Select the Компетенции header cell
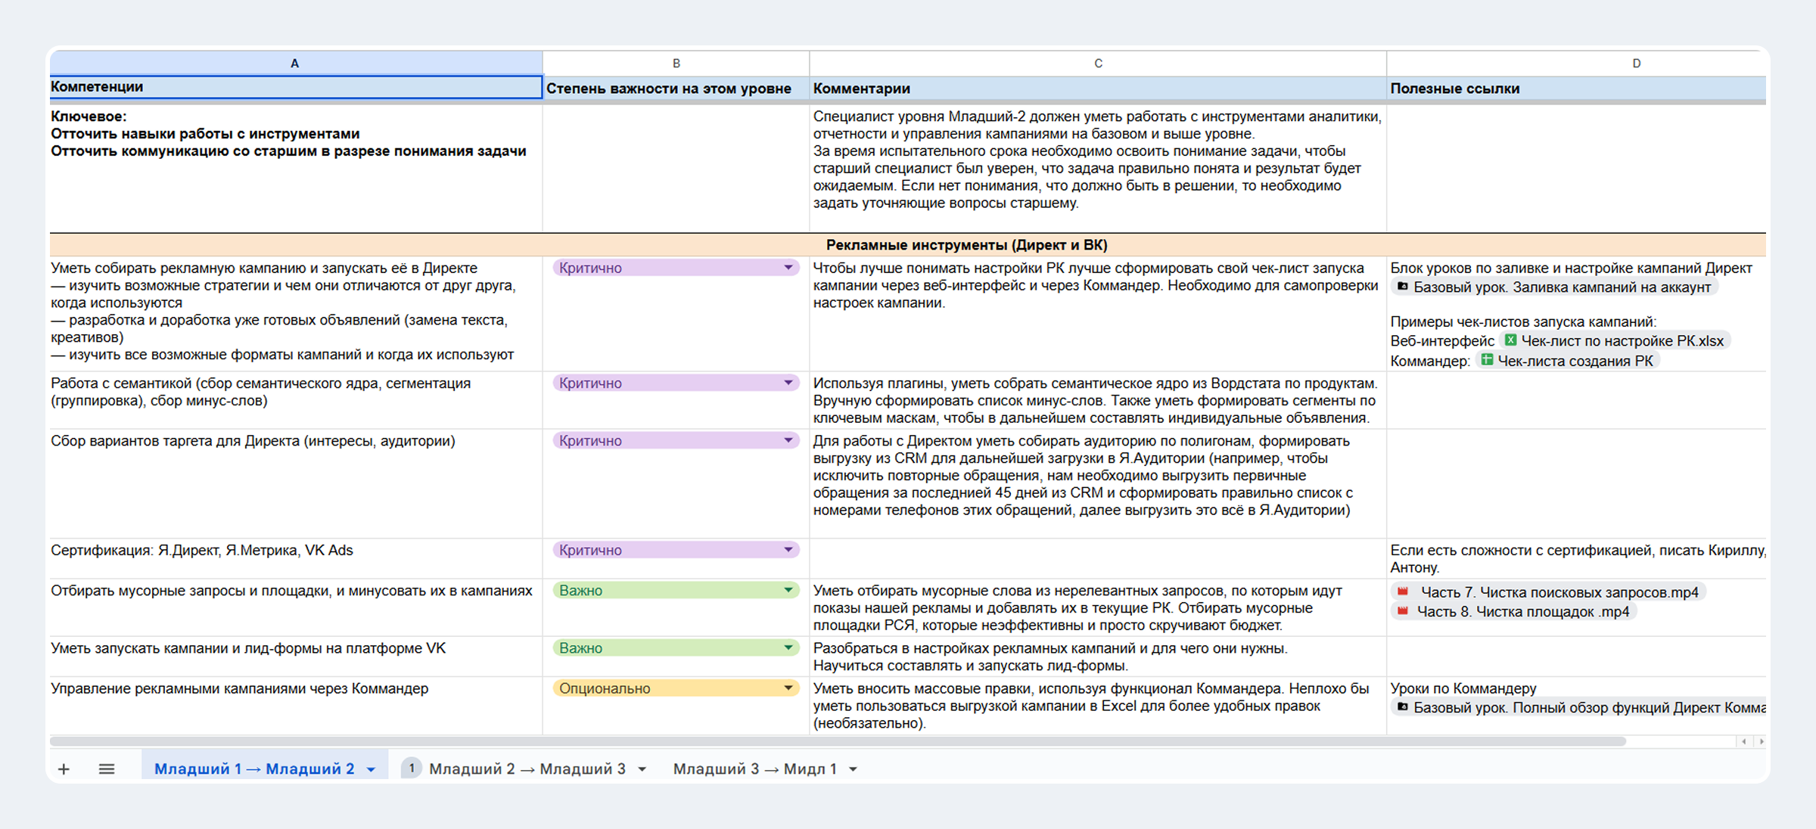Viewport: 1816px width, 829px height. [x=295, y=87]
